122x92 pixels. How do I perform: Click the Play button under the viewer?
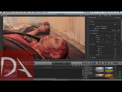tap(45, 60)
